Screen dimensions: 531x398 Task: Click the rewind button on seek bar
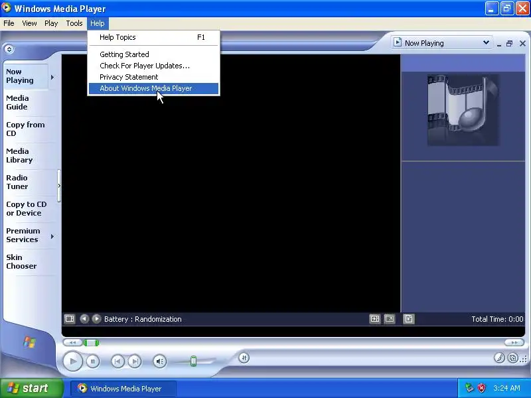click(x=72, y=343)
